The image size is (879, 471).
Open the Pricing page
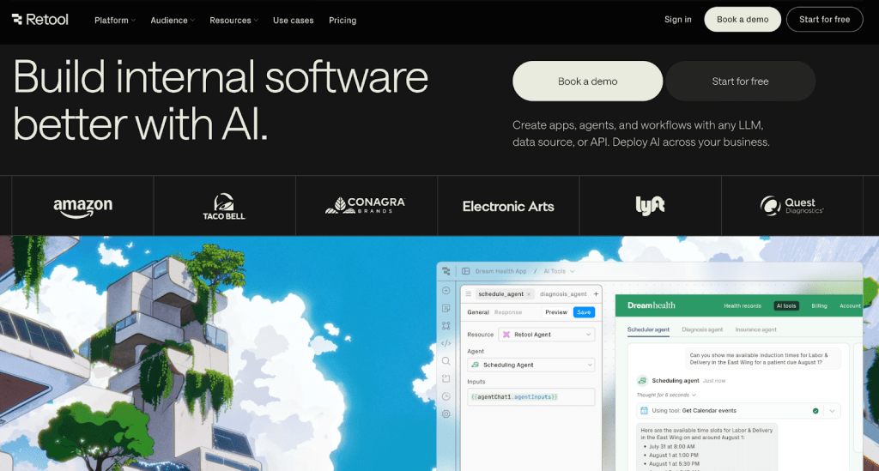click(343, 21)
